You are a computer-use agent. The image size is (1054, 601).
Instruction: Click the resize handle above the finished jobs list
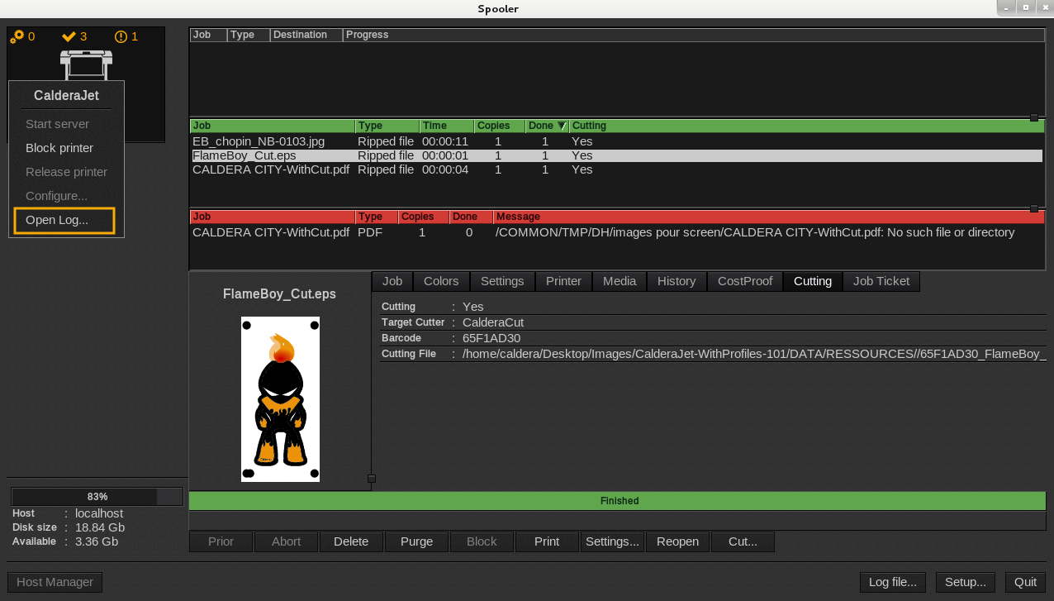tap(1034, 118)
